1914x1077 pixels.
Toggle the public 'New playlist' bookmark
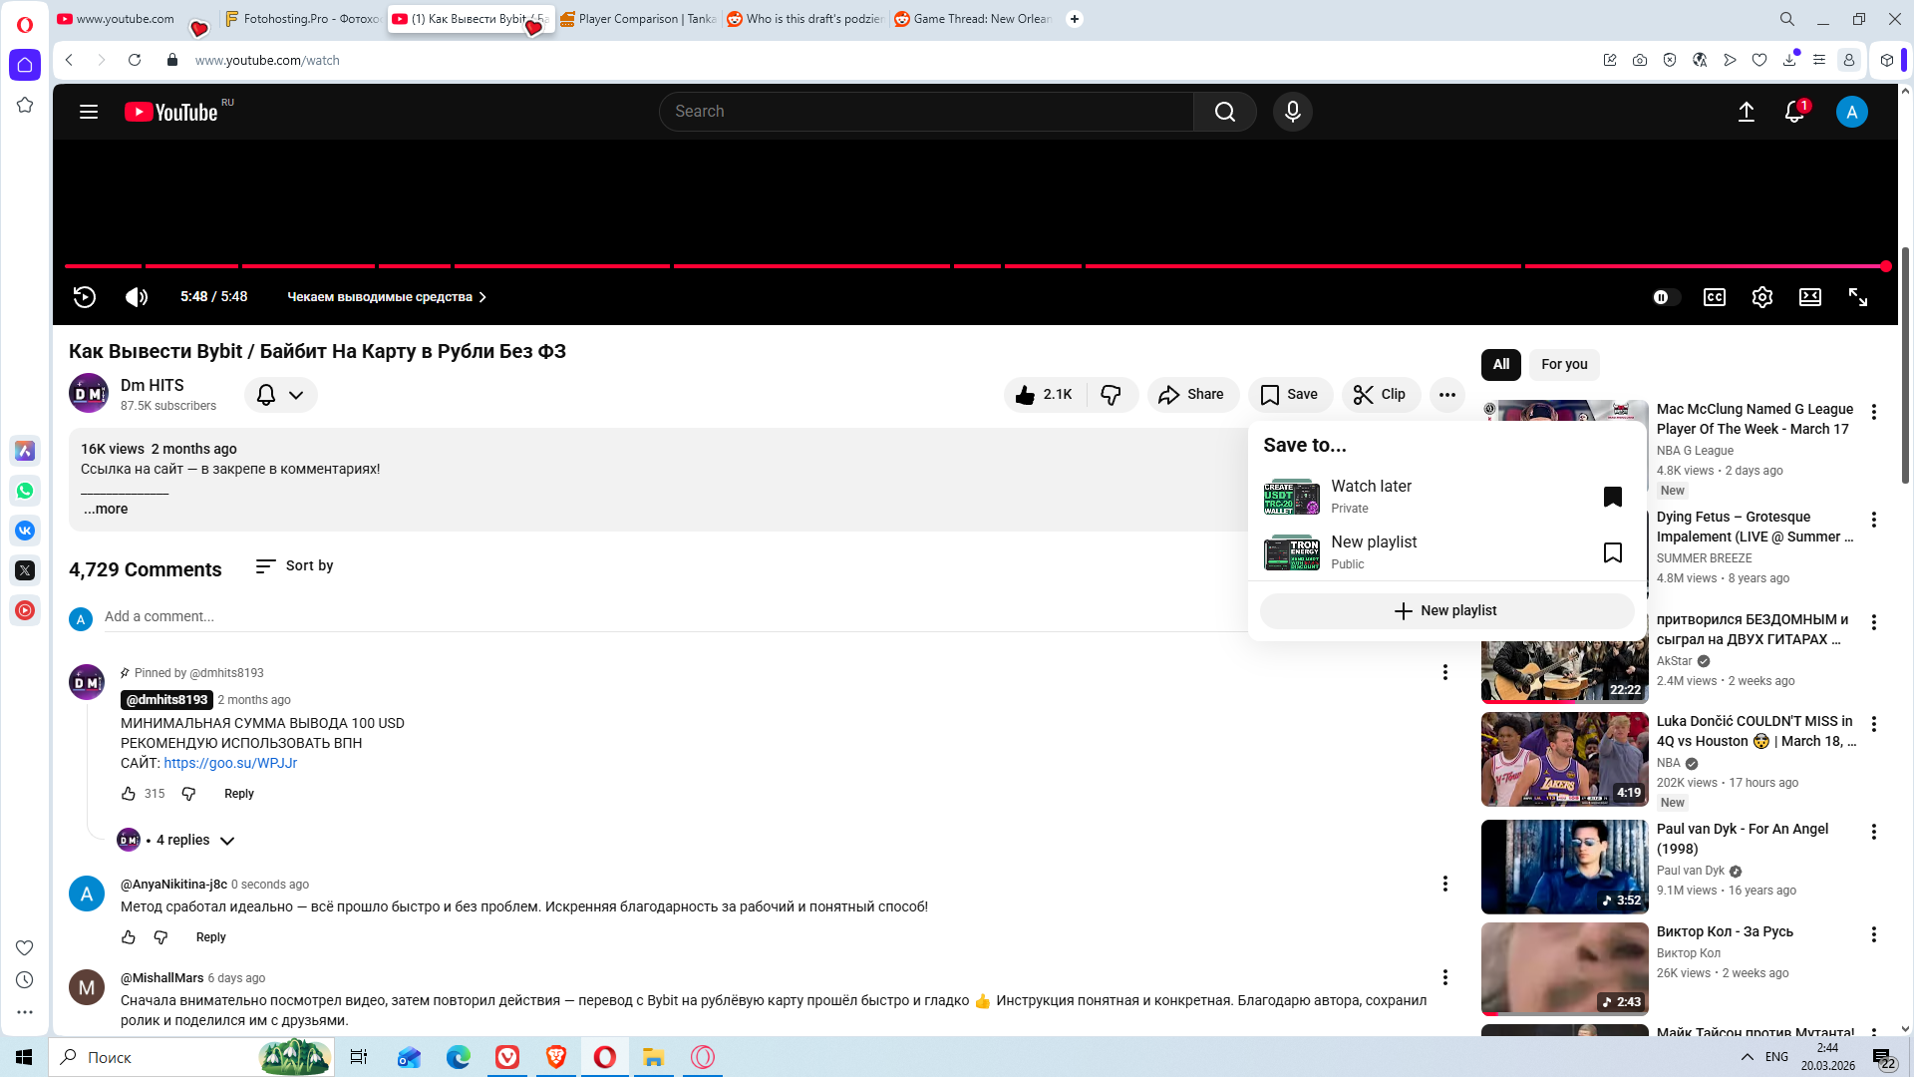(x=1612, y=552)
